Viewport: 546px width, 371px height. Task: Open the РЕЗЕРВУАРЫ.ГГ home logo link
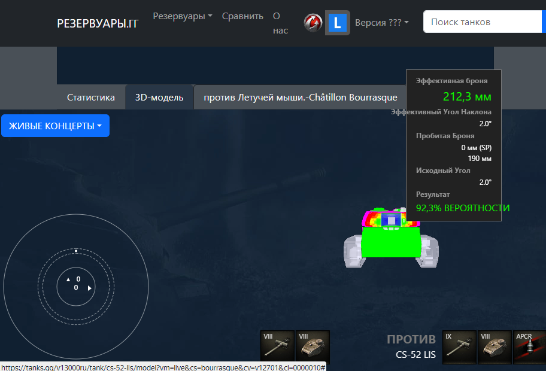[98, 23]
